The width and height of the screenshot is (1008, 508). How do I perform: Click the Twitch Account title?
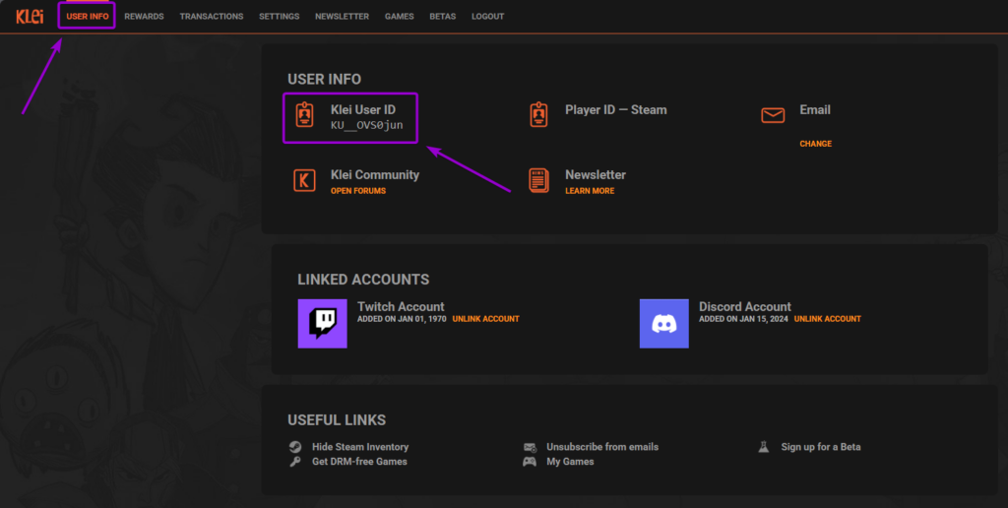(401, 307)
